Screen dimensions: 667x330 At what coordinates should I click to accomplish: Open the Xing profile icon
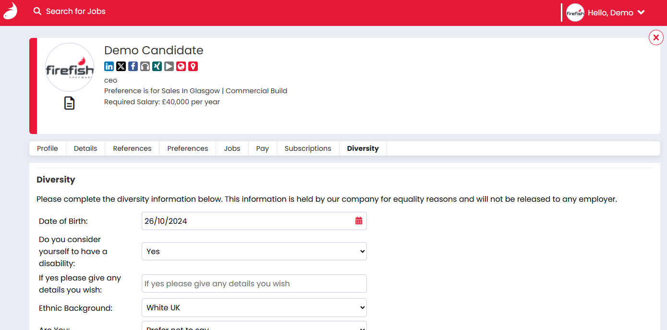[x=157, y=66]
